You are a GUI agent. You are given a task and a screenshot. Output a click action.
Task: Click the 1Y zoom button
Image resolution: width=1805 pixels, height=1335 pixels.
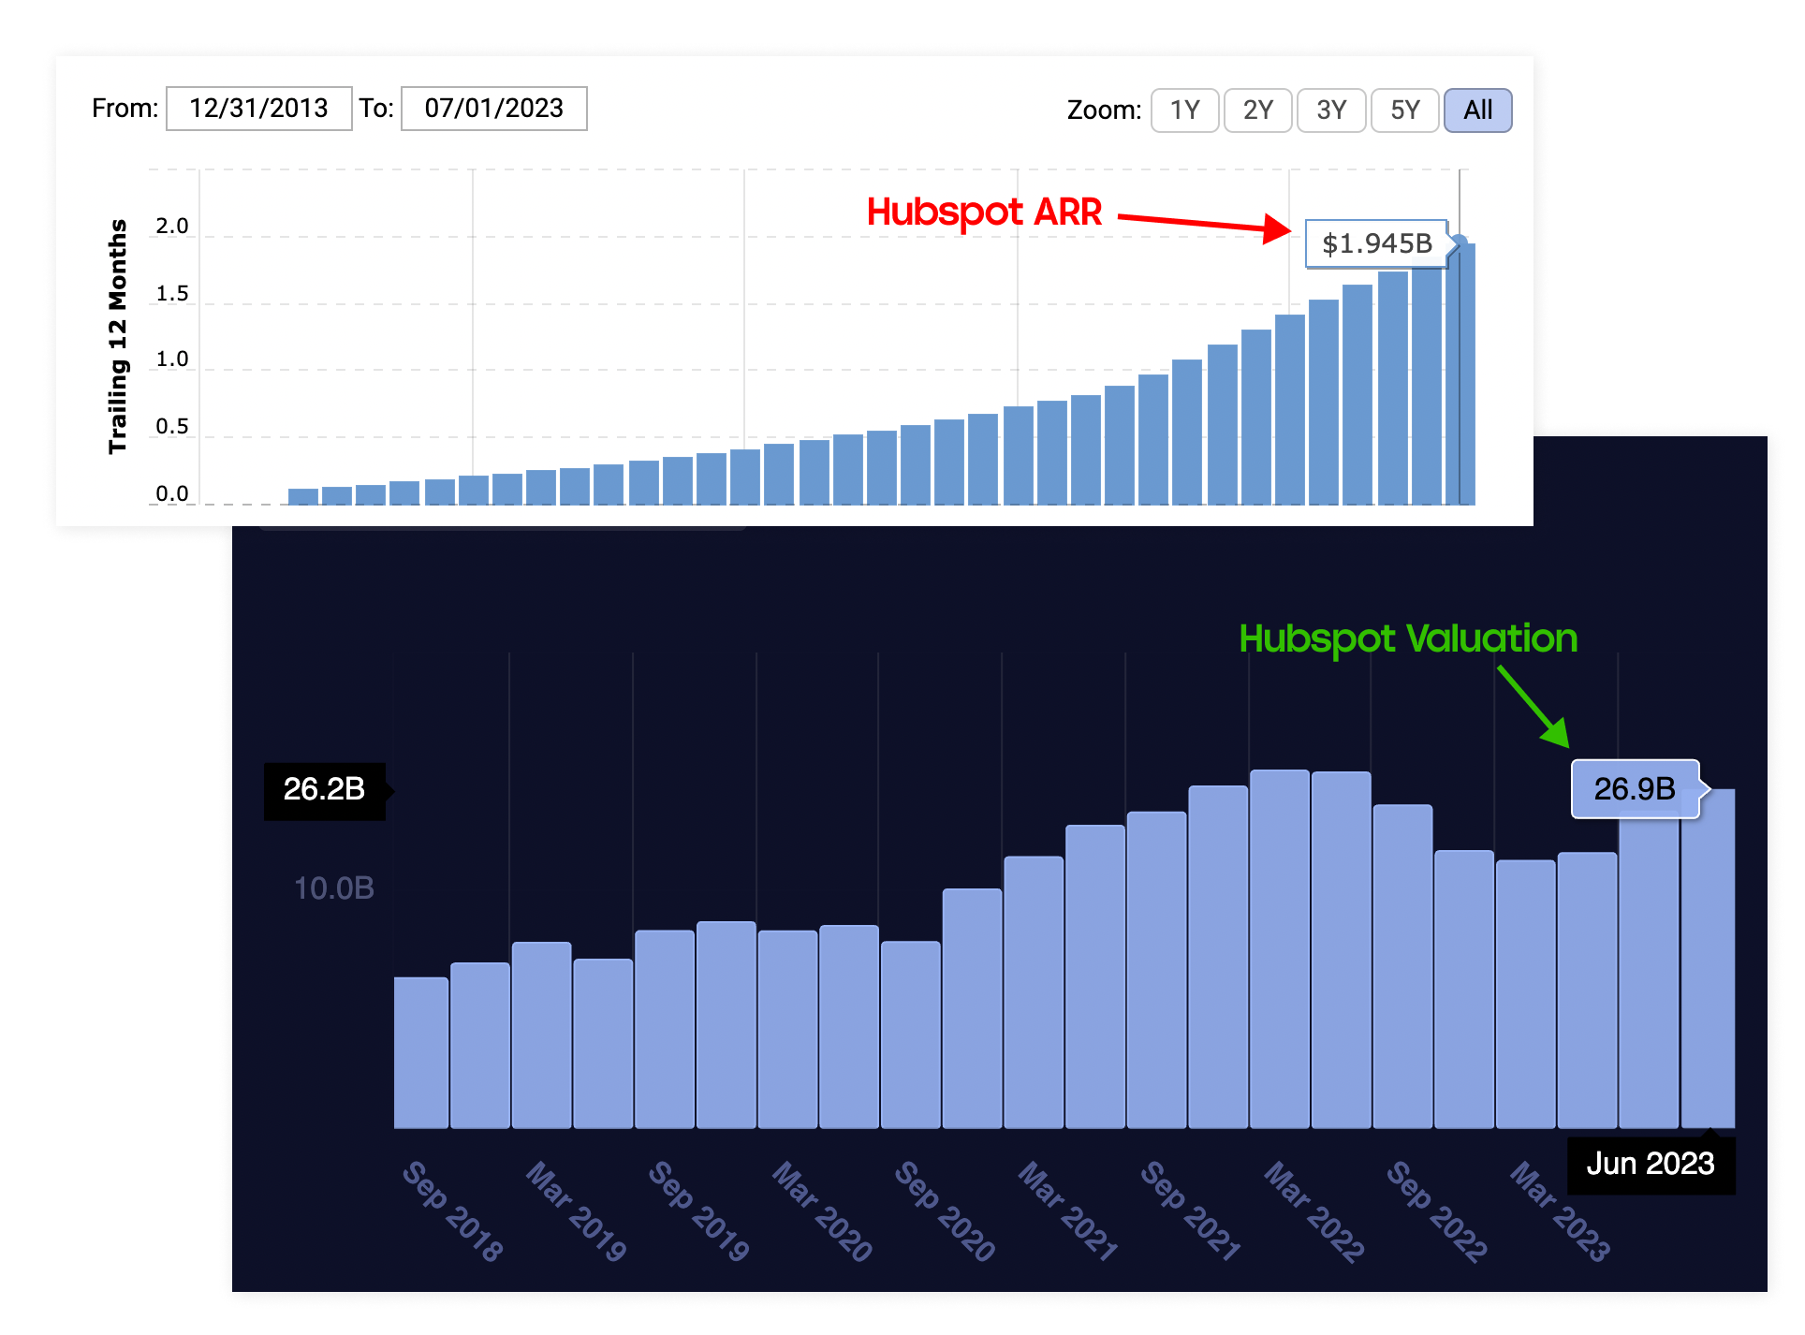point(1184,110)
